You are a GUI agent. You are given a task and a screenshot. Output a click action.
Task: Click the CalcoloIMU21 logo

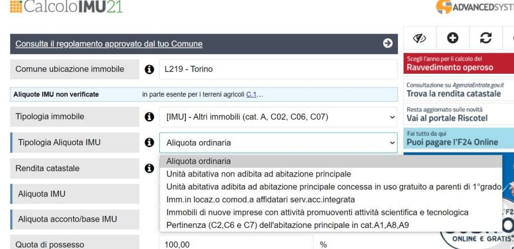[66, 6]
